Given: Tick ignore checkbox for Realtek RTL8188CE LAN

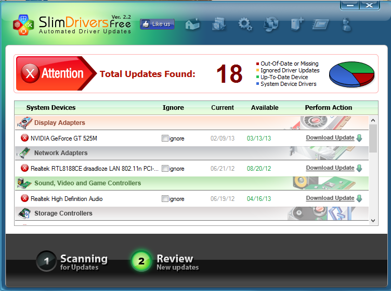Looking at the screenshot, I should pyautogui.click(x=165, y=169).
